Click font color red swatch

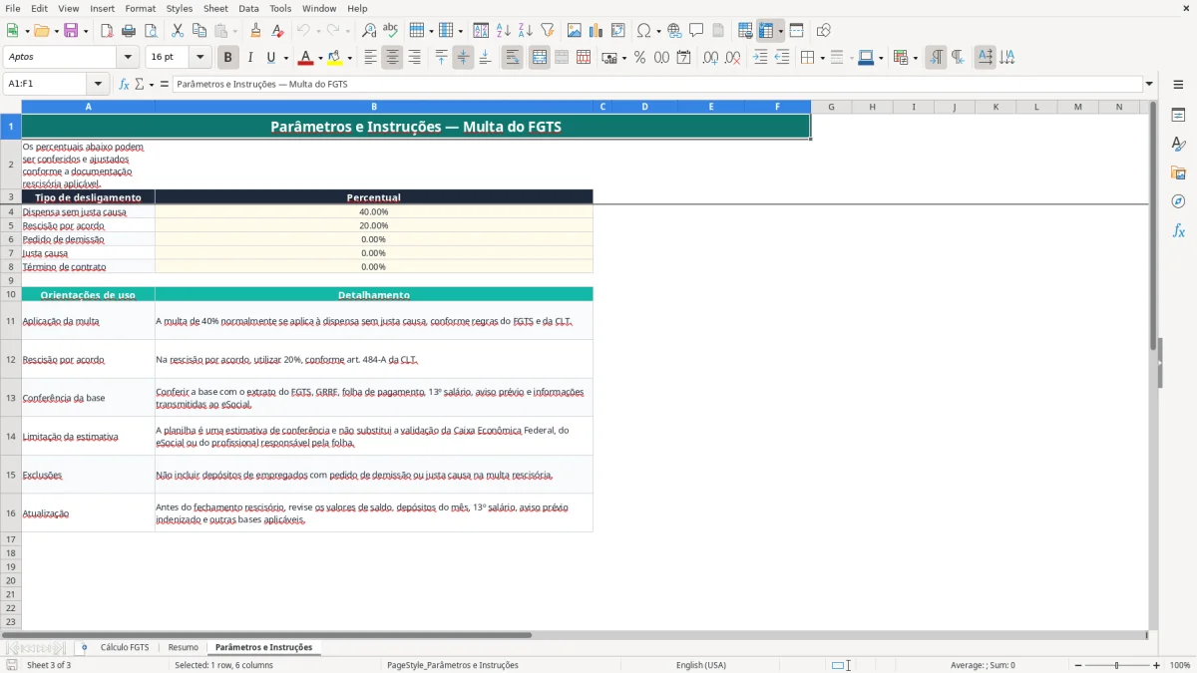[x=306, y=58]
